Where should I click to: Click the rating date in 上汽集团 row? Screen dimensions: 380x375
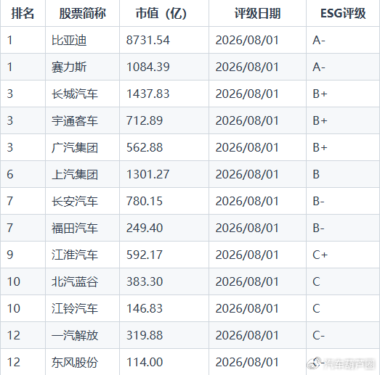point(247,174)
